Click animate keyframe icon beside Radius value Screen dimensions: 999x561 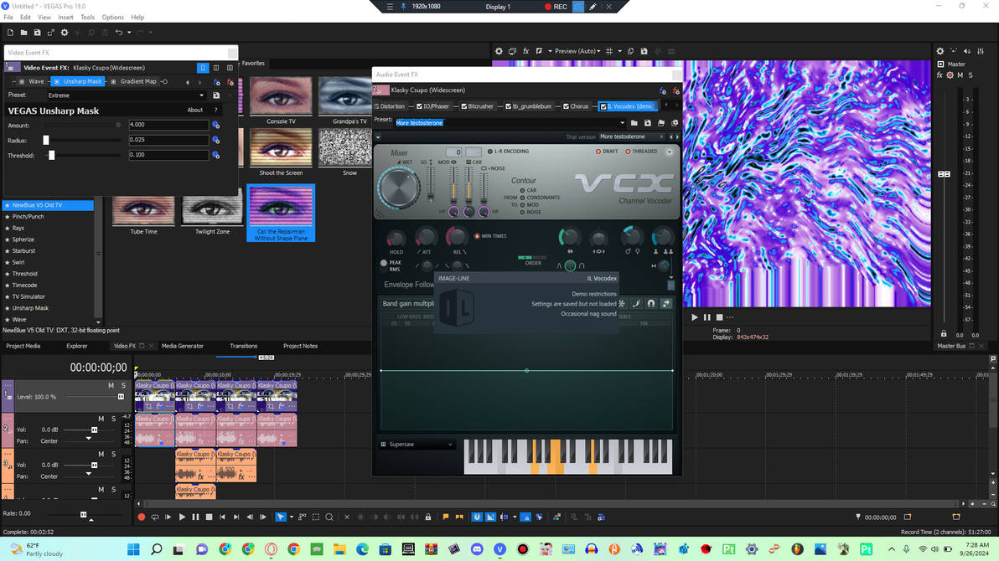point(216,140)
